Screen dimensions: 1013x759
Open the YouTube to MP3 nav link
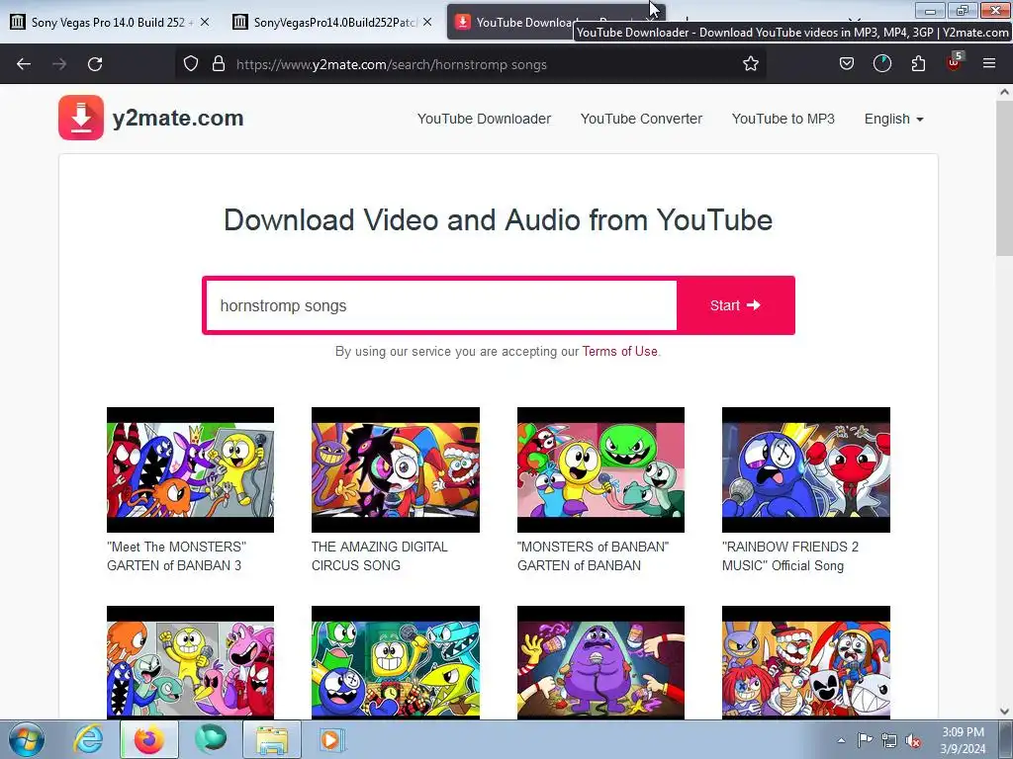click(x=783, y=119)
